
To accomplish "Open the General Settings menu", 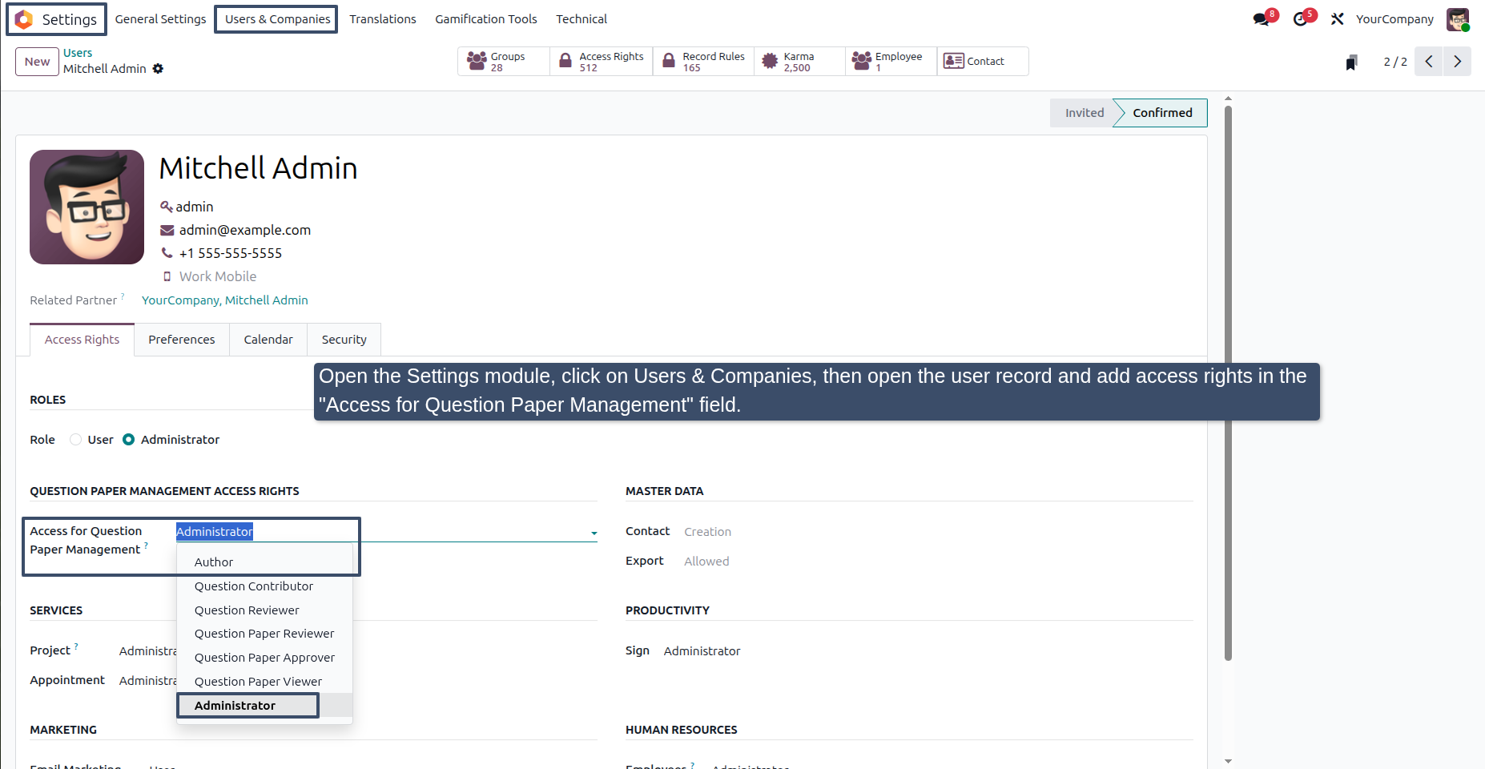I will click(160, 19).
